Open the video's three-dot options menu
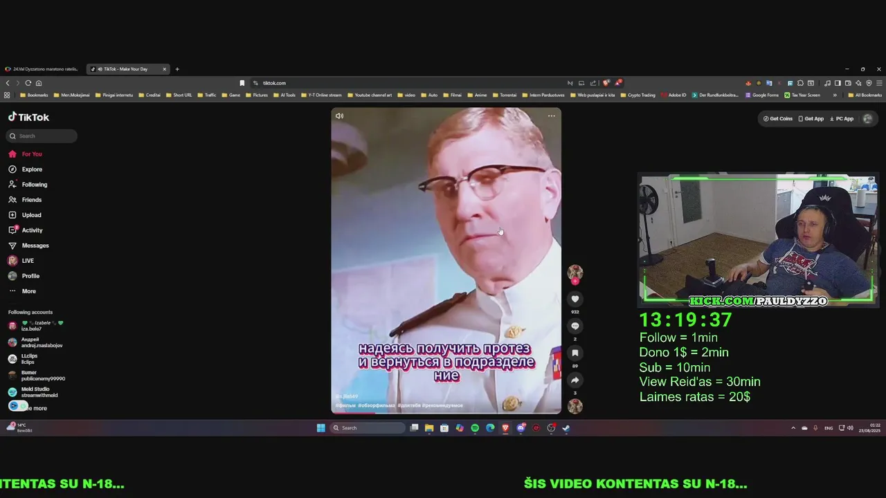This screenshot has height=498, width=886. coord(552,116)
